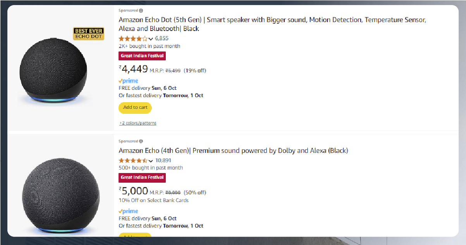Click the star rating icons for Echo 4th Gen

coord(133,160)
